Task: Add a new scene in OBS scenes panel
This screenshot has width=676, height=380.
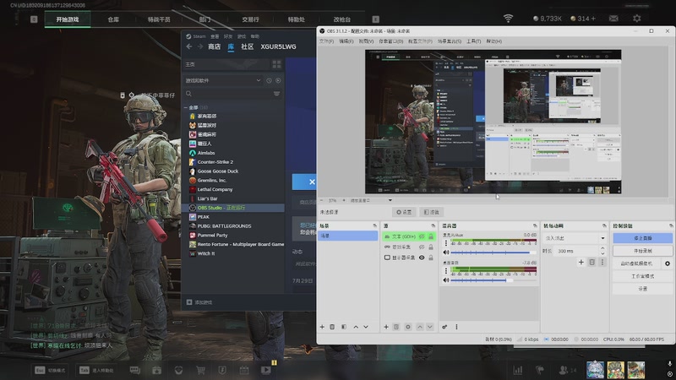Action: (x=322, y=327)
